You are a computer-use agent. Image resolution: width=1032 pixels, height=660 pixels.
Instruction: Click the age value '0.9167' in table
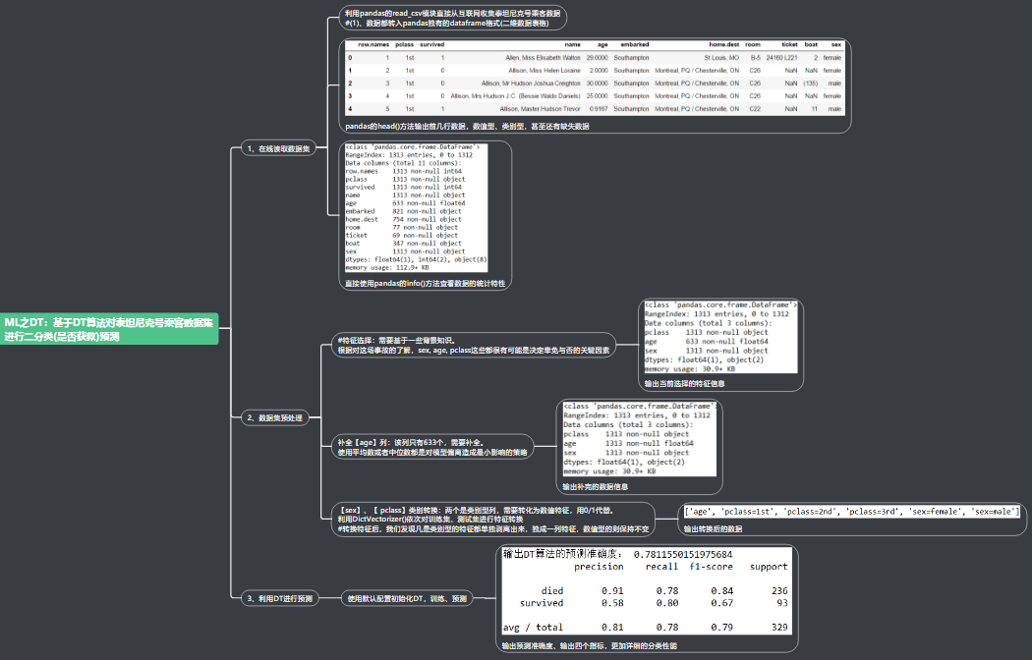(x=599, y=109)
